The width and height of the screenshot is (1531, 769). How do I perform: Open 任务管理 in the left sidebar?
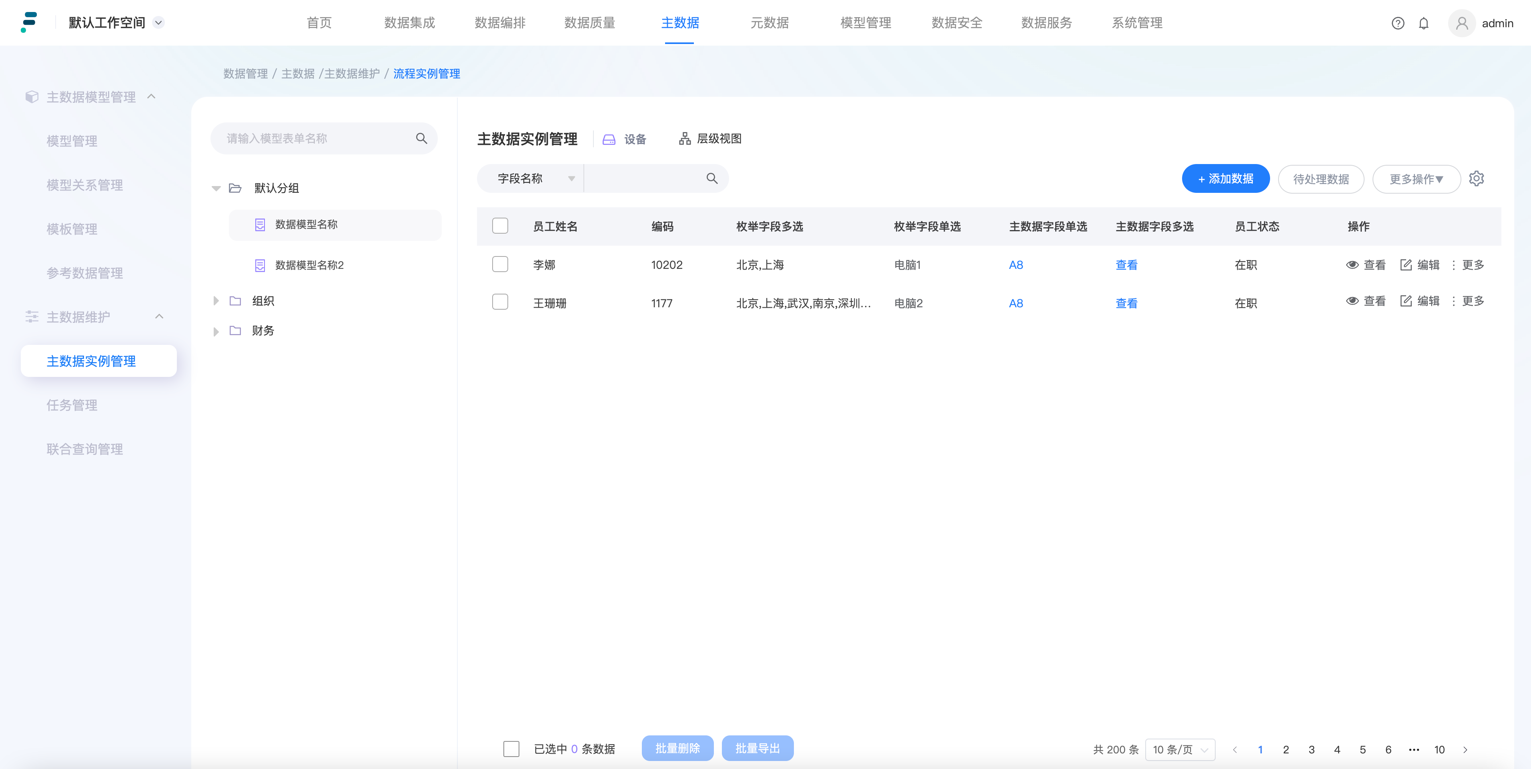[x=72, y=405]
